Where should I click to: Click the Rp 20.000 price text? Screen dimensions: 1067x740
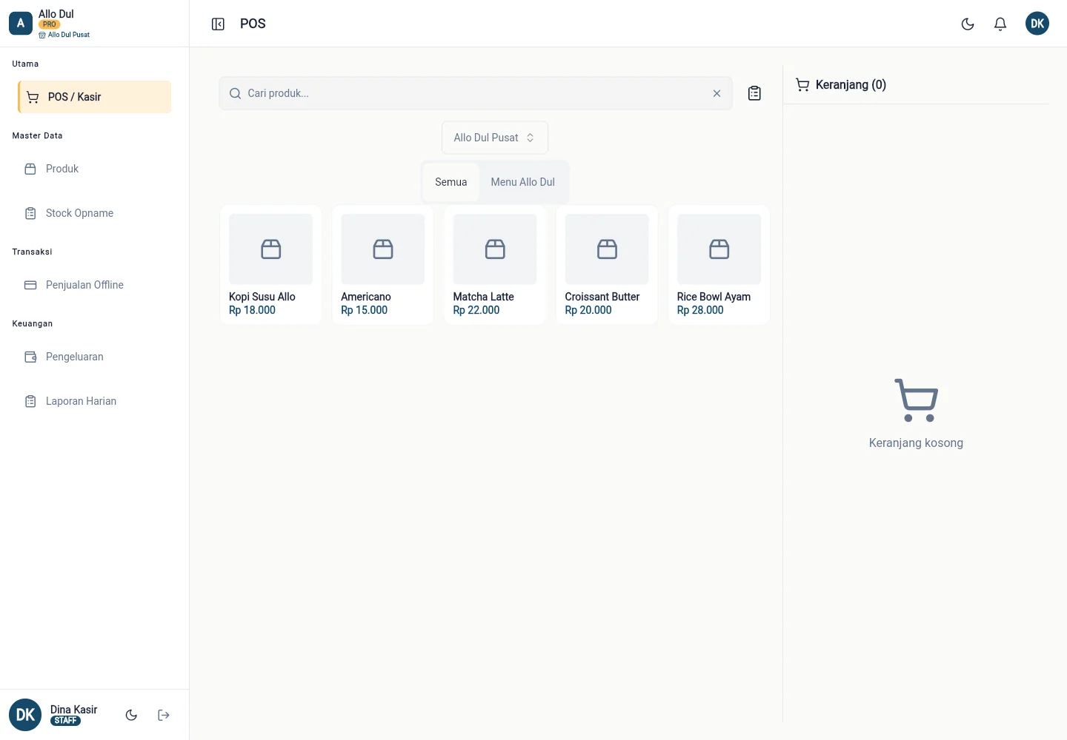pos(588,310)
